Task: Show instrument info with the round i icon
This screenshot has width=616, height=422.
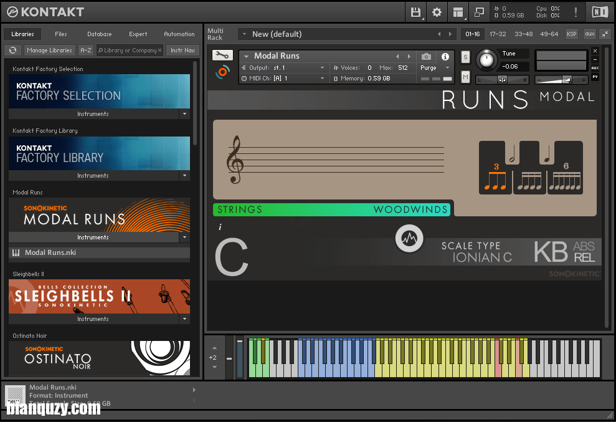Action: [x=445, y=57]
